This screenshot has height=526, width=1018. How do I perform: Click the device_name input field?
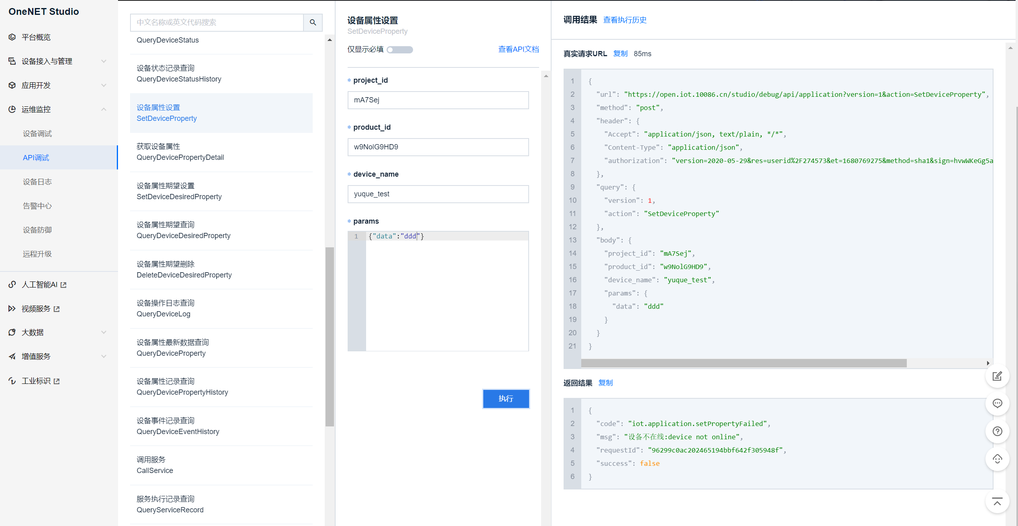(x=438, y=194)
